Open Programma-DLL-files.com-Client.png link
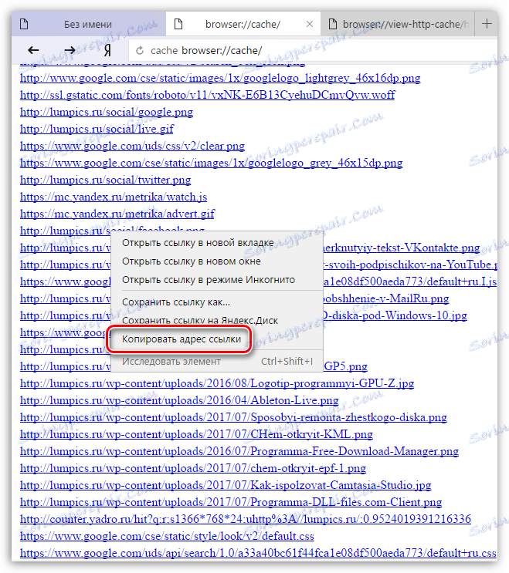Viewport: 509px width, 573px height. pos(231,503)
